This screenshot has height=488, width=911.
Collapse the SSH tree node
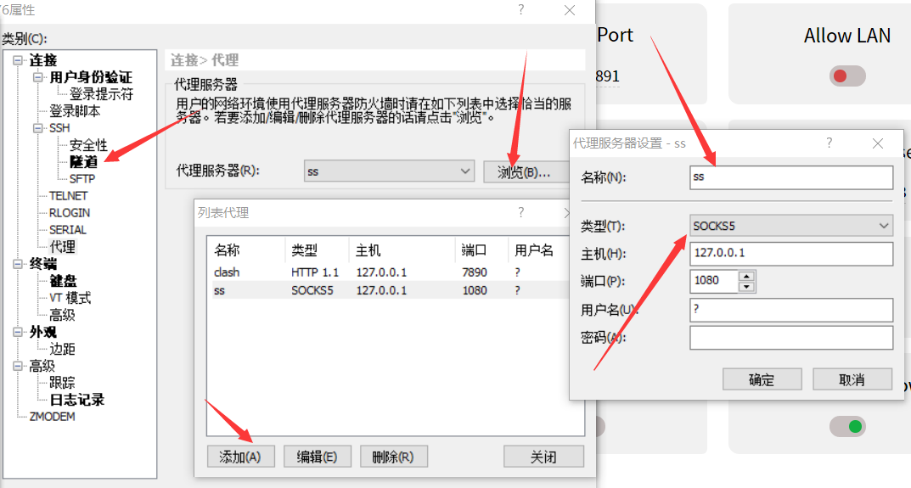(x=39, y=128)
